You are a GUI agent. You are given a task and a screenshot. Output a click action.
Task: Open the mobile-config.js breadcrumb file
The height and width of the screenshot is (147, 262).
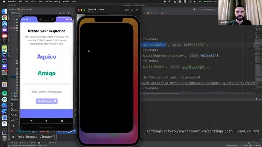click(x=25, y=9)
